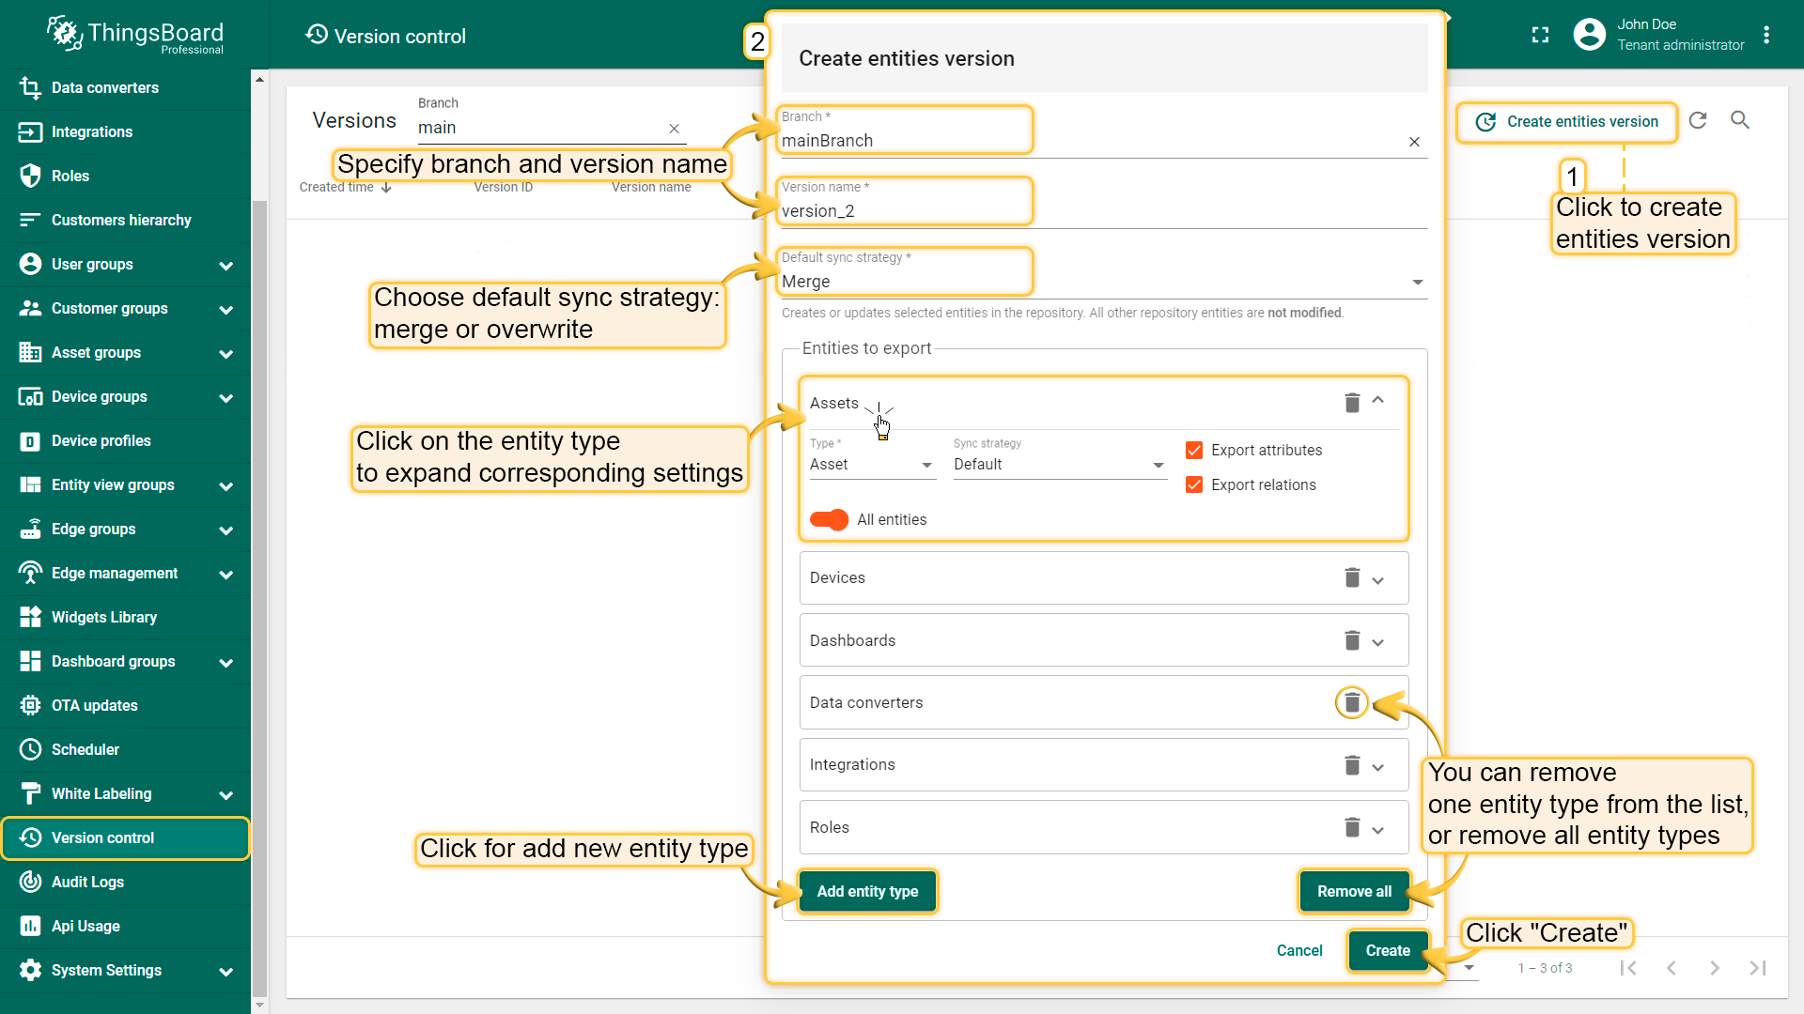Open Data converters in sidebar
The height and width of the screenshot is (1014, 1804).
[x=126, y=88]
